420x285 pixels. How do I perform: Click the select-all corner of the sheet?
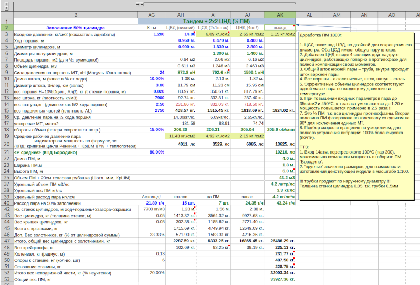tap(7, 15)
